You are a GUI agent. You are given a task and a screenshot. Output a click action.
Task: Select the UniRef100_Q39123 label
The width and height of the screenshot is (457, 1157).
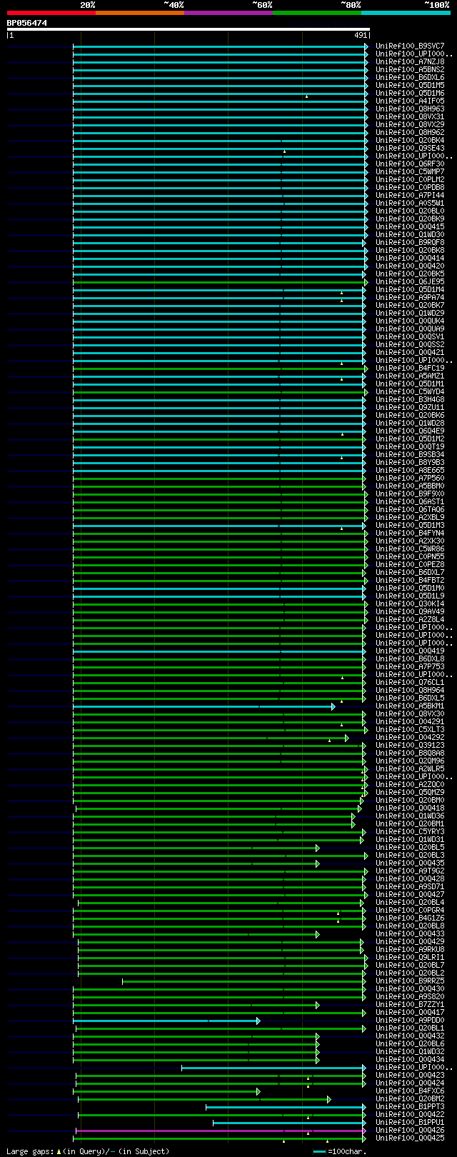(x=410, y=746)
